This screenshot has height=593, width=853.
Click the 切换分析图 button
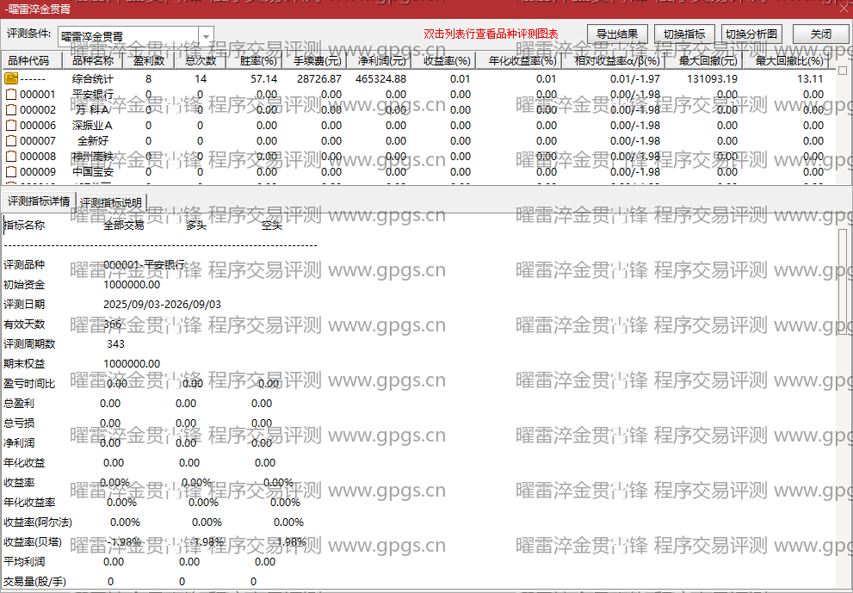(x=751, y=34)
